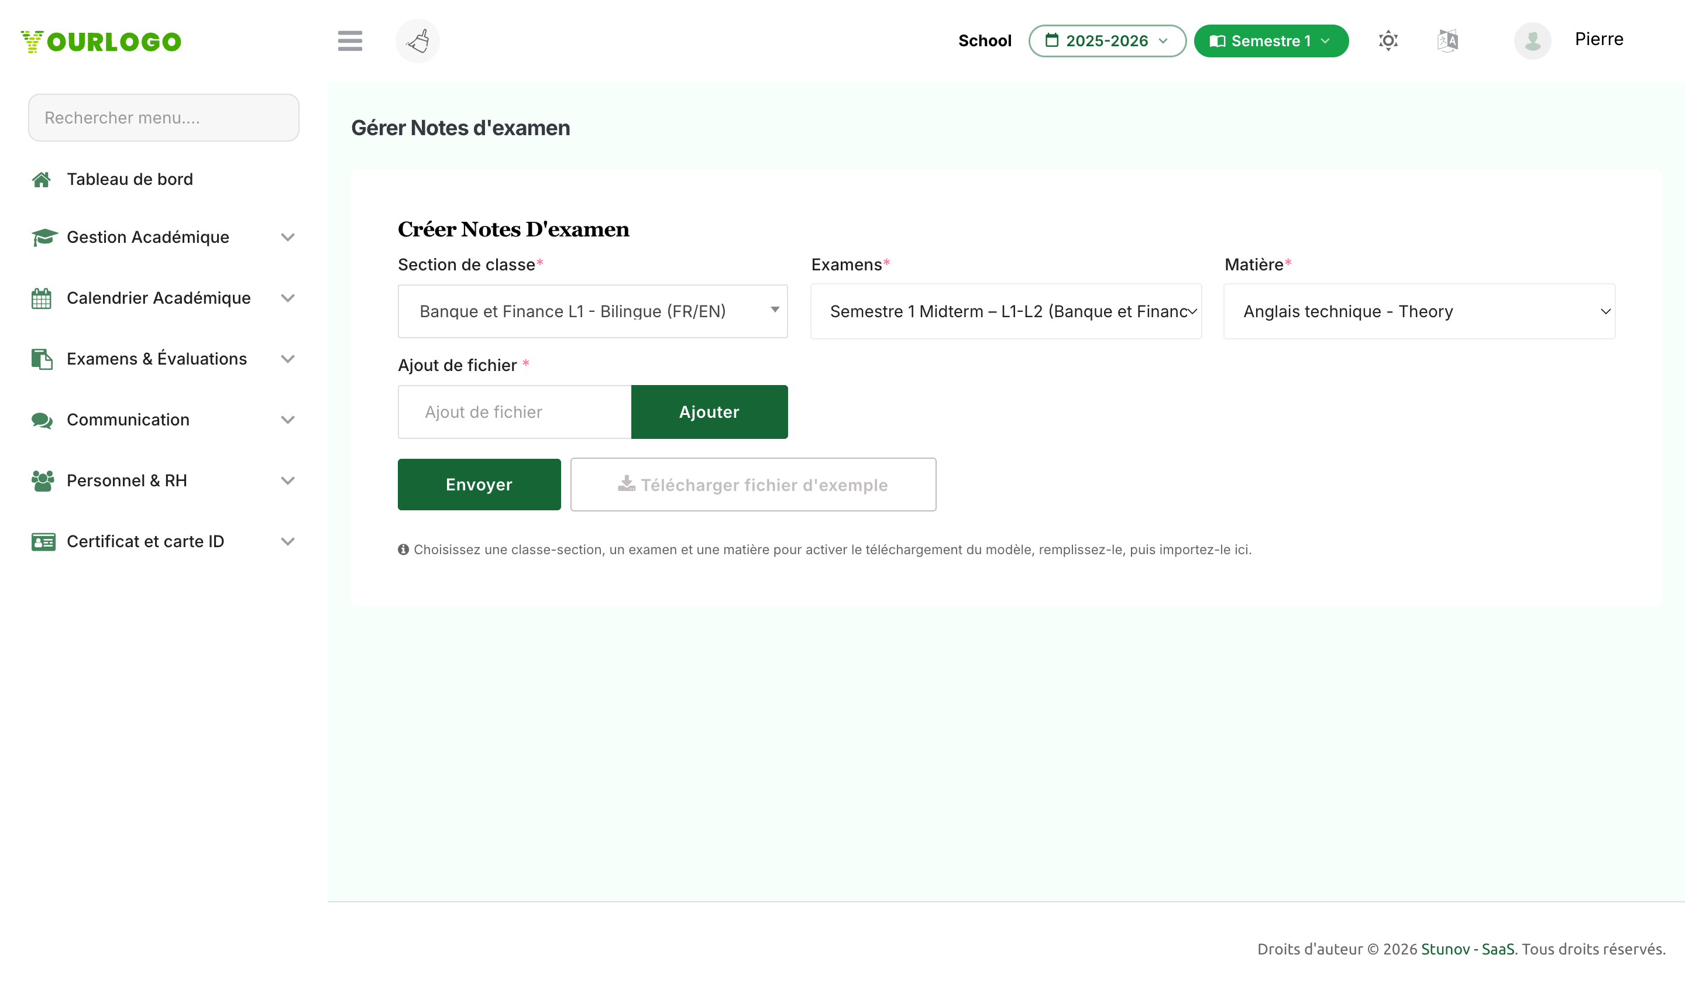
Task: Click the user avatar picture
Action: click(x=1532, y=41)
